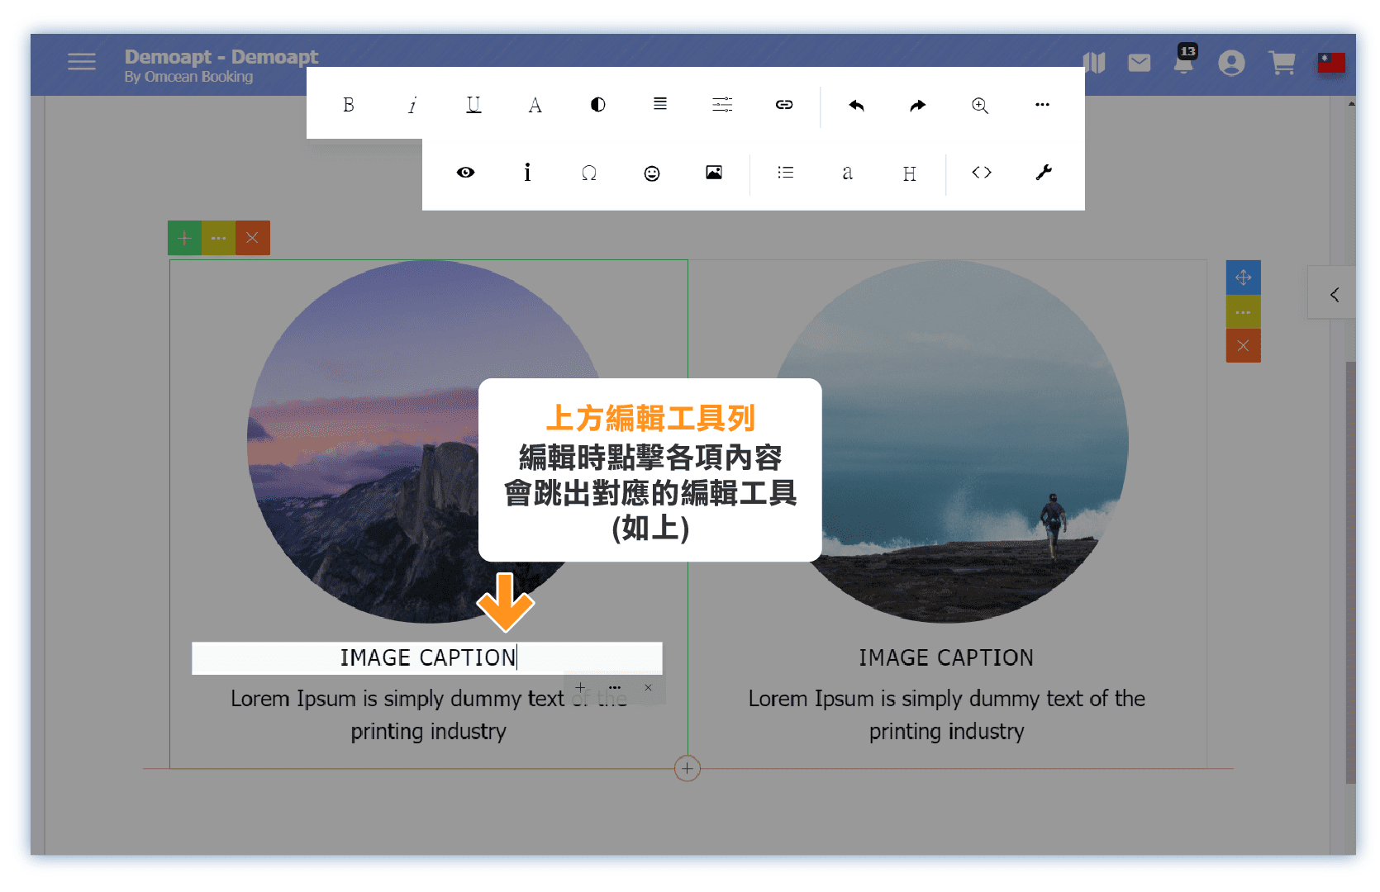Click the green add block button
1380x892 pixels.
click(184, 238)
